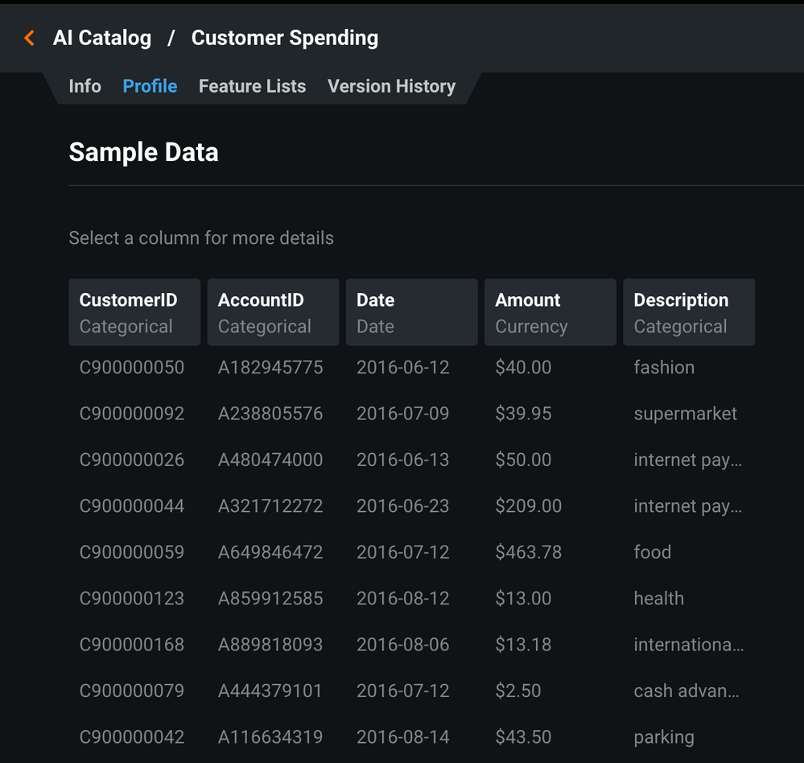Select the Date column header
This screenshot has height=763, width=804.
click(x=412, y=312)
